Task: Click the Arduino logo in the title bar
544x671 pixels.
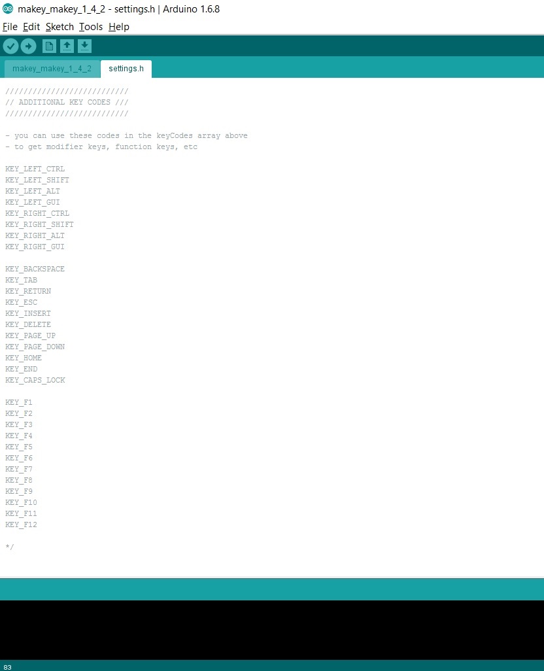Action: coord(7,9)
